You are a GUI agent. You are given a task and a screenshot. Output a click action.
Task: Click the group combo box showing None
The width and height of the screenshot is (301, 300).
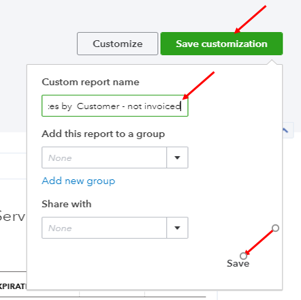click(104, 157)
